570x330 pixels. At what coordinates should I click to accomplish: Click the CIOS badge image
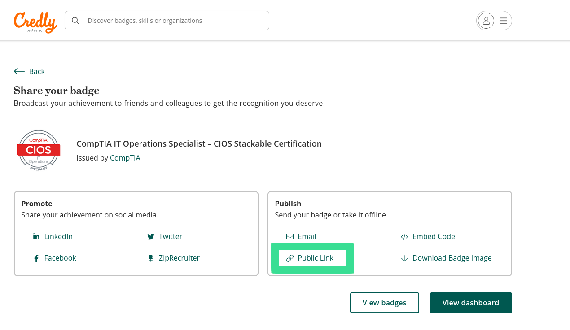tap(39, 151)
